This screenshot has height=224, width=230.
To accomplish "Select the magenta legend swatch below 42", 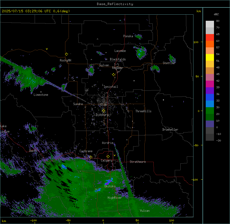I will pyautogui.click(x=210, y=84).
